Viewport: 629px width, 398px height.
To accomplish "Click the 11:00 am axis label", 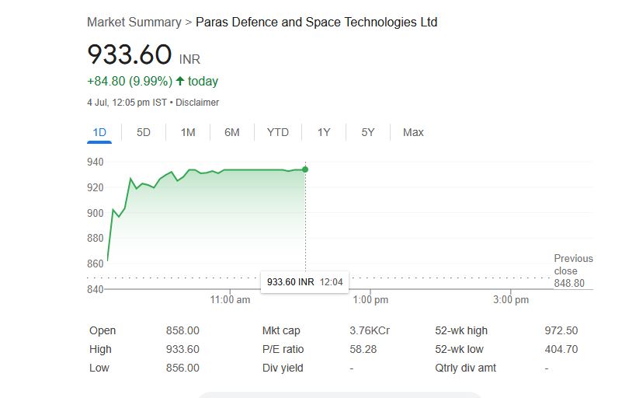I will pos(231,300).
